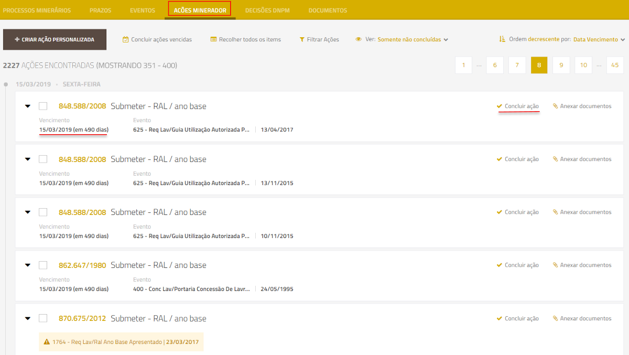This screenshot has width=629, height=355.
Task: Click the checkmark icon on 870.675/2012 Concluir ação
Action: (x=500, y=318)
